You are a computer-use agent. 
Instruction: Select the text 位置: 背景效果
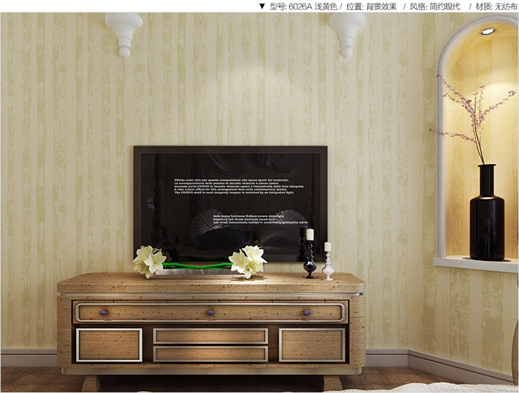pyautogui.click(x=372, y=6)
